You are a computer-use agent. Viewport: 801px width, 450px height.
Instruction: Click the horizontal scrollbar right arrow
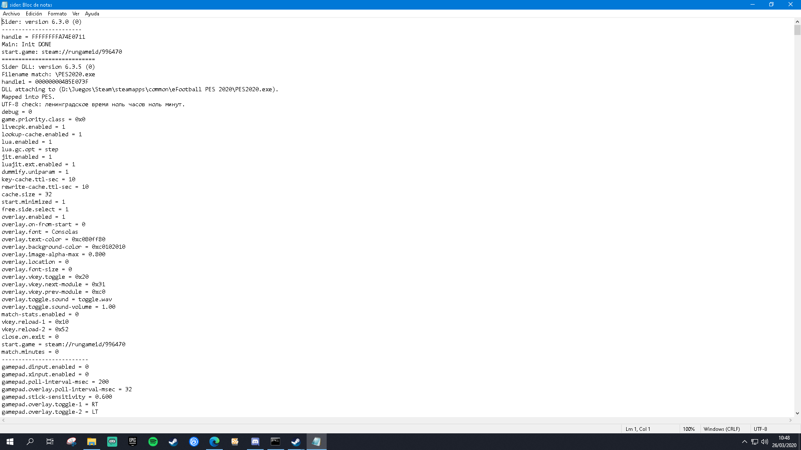pyautogui.click(x=791, y=420)
